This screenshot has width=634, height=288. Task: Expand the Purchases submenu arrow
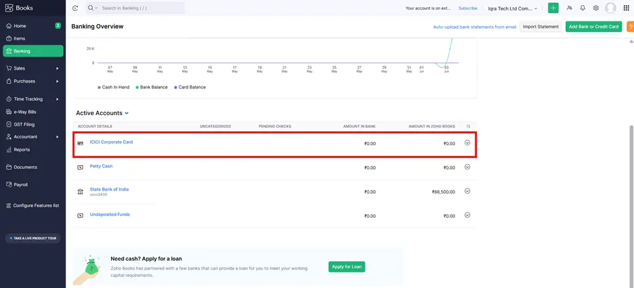pyautogui.click(x=57, y=81)
